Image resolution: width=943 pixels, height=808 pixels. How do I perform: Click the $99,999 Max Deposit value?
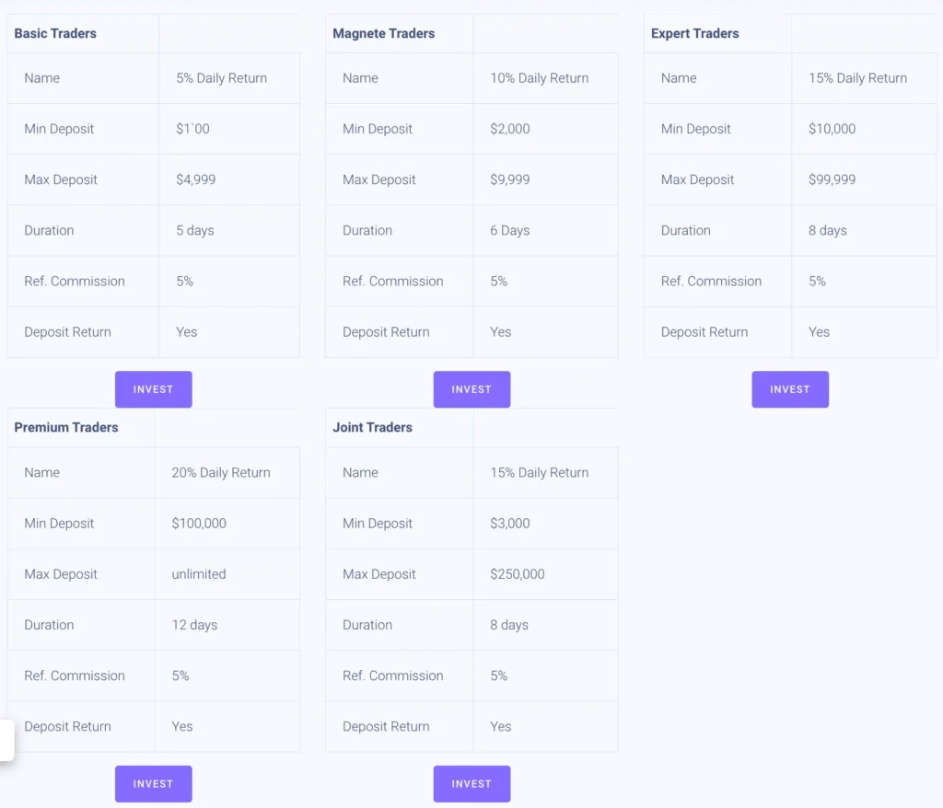[832, 179]
